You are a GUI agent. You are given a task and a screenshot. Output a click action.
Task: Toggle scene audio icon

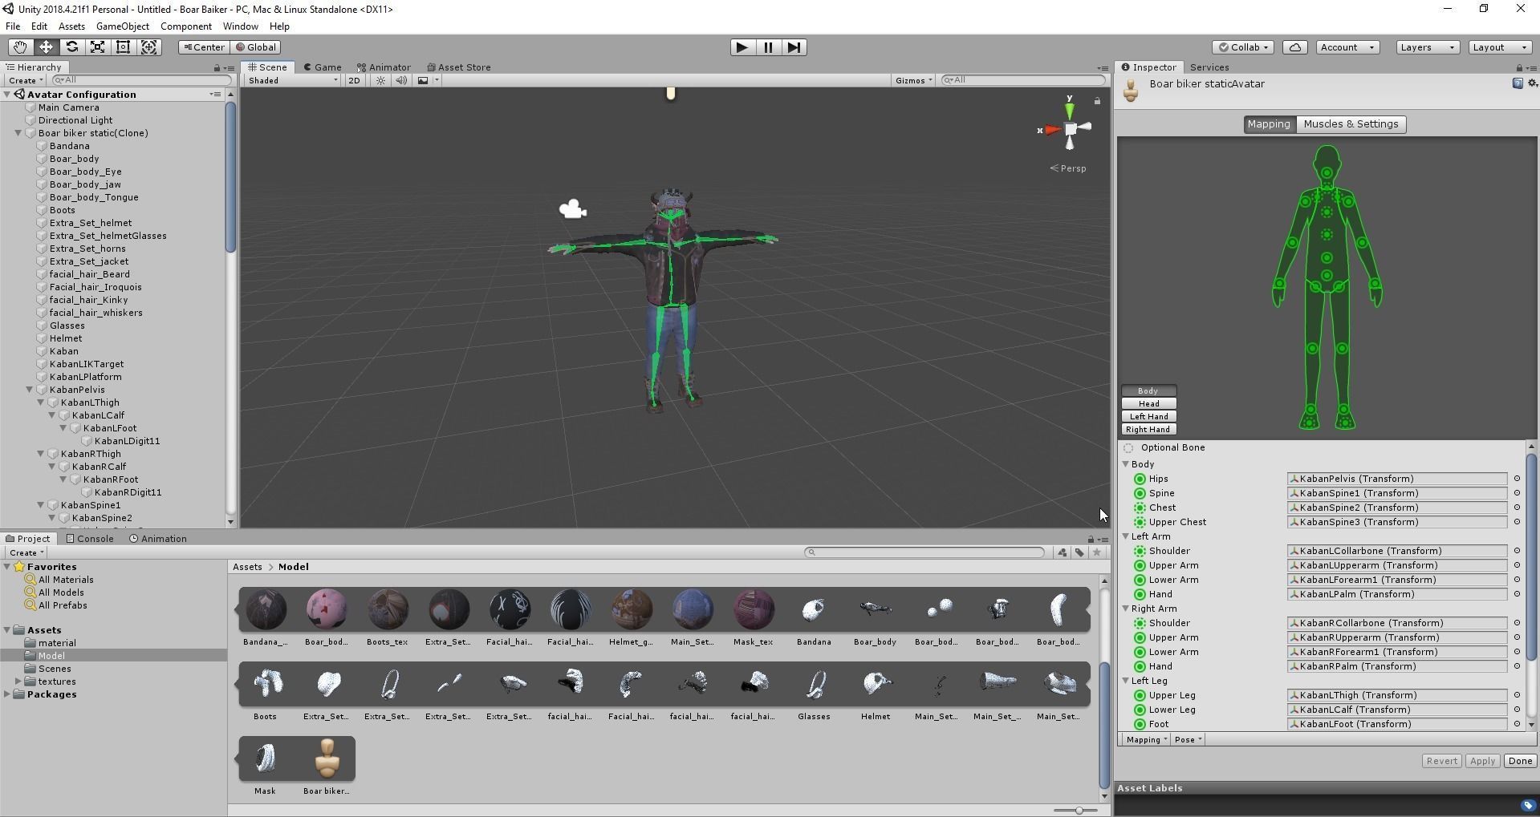pos(401,80)
